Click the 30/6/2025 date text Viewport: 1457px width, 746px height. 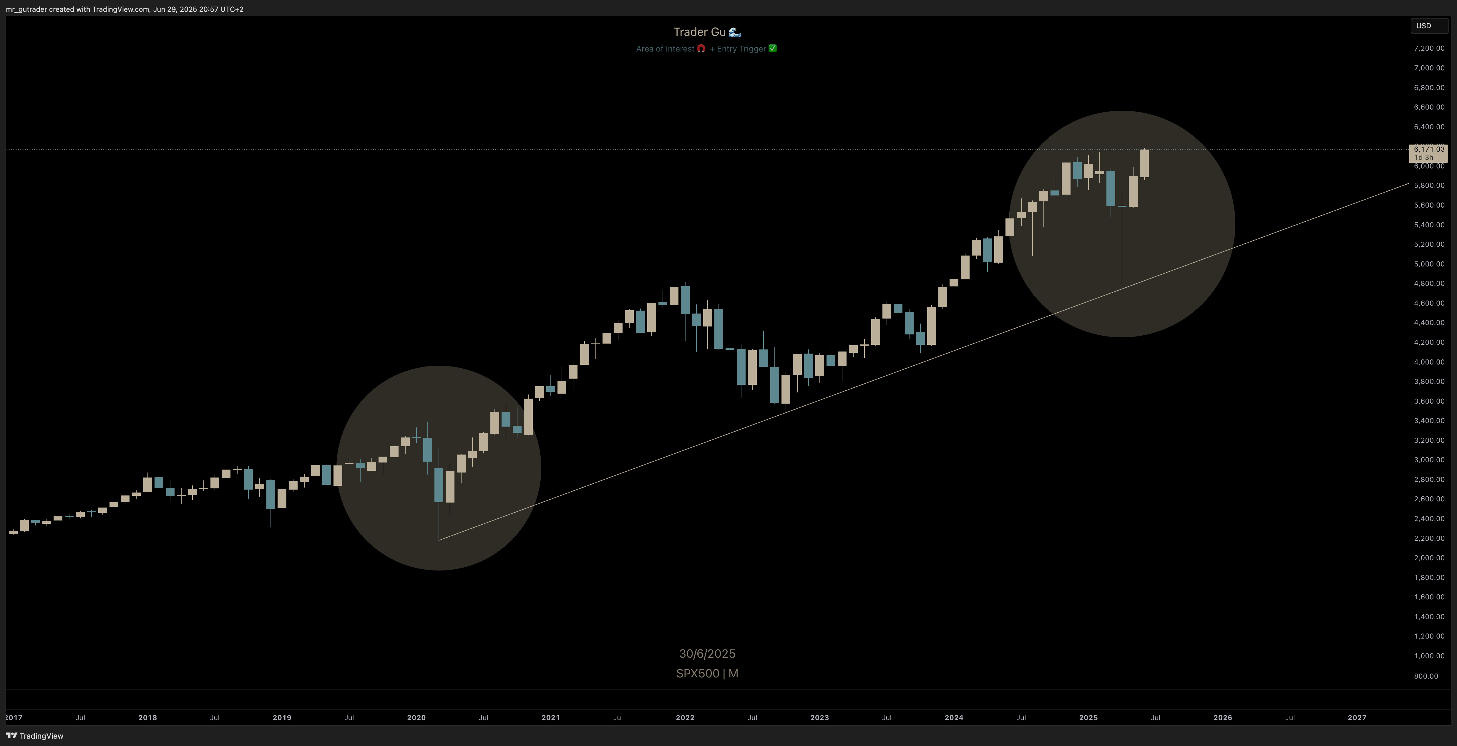pyautogui.click(x=707, y=653)
